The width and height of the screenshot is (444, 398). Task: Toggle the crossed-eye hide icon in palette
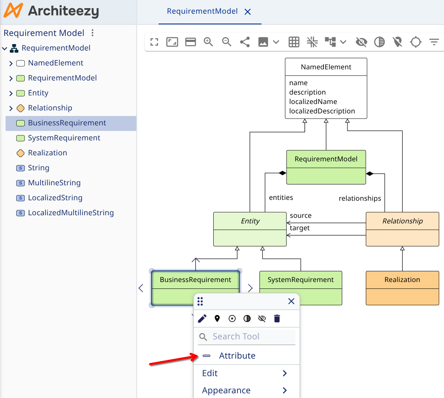[262, 318]
